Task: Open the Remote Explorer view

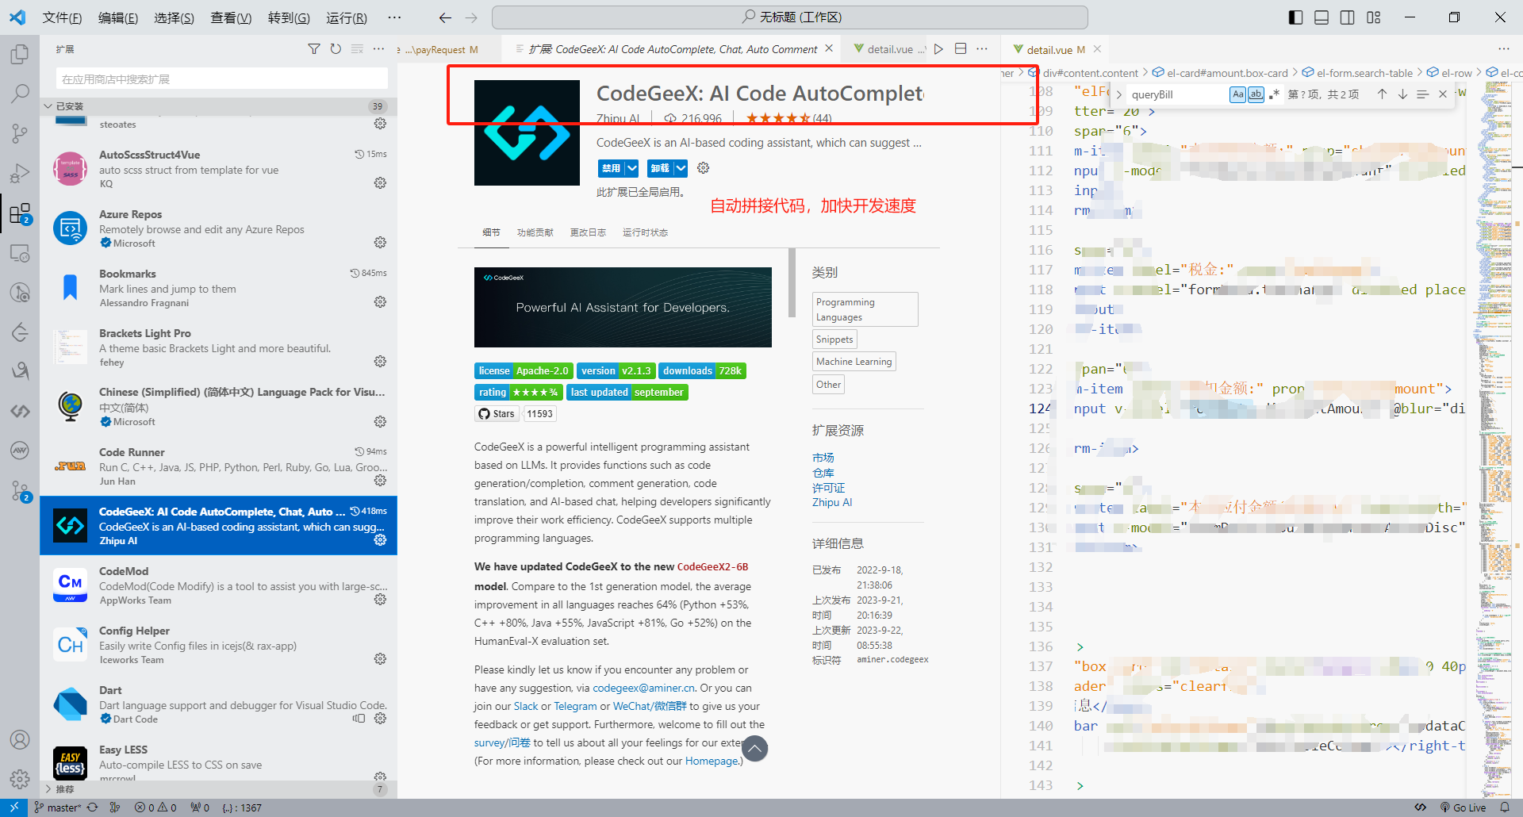Action: coord(20,253)
